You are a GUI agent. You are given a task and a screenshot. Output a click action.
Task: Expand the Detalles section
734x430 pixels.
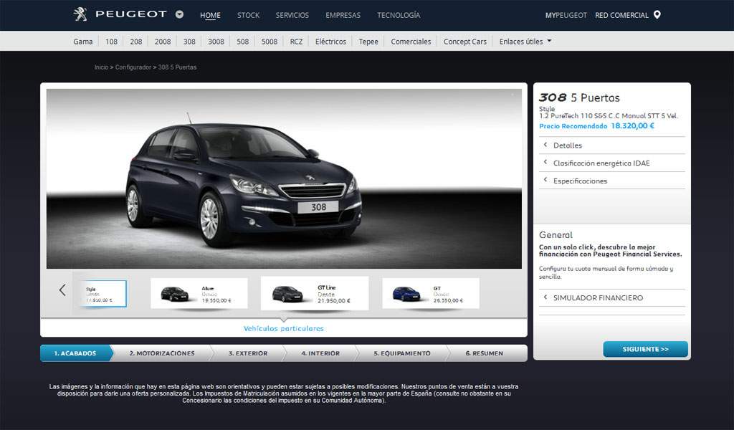coord(612,145)
